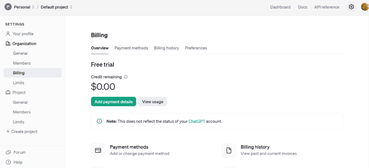Open General under Organization
Image resolution: width=369 pixels, height=168 pixels.
(x=20, y=53)
